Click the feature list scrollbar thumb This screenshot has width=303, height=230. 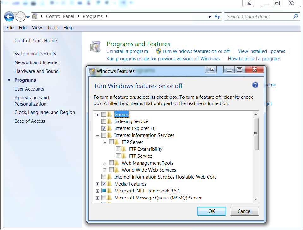point(256,134)
